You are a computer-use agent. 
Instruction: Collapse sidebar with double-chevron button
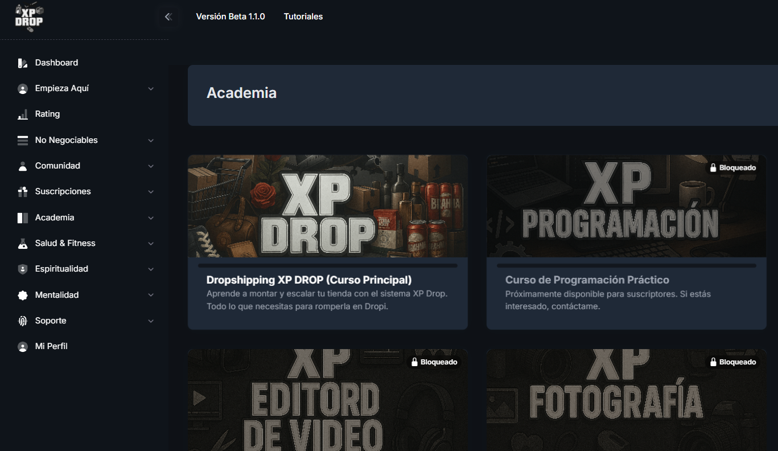168,17
